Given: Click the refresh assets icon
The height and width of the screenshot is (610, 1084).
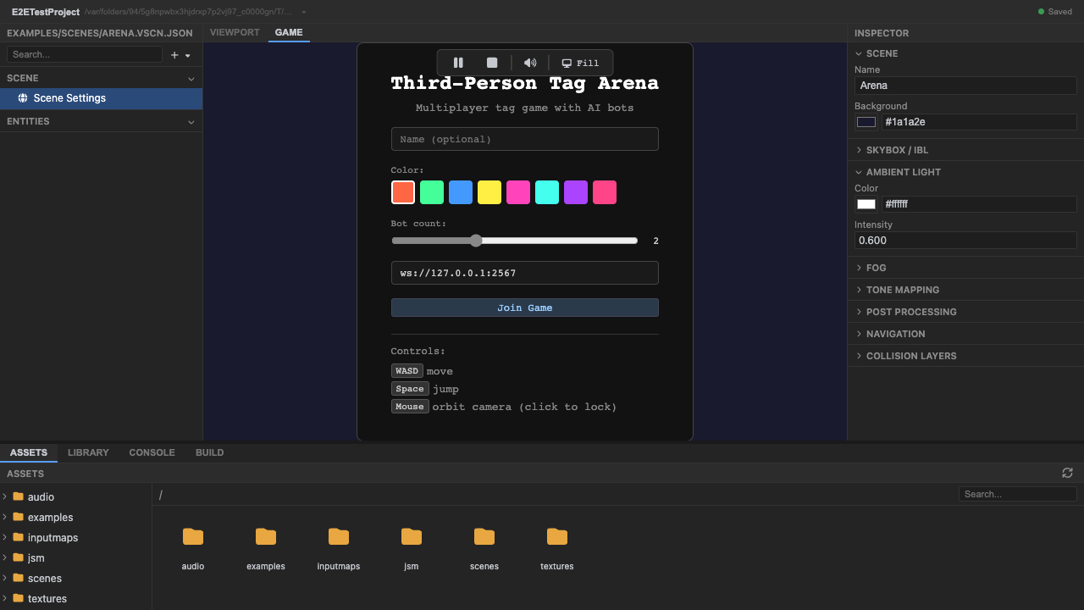Looking at the screenshot, I should click(x=1067, y=473).
